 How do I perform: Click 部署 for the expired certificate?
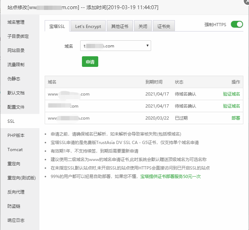tap(236, 118)
